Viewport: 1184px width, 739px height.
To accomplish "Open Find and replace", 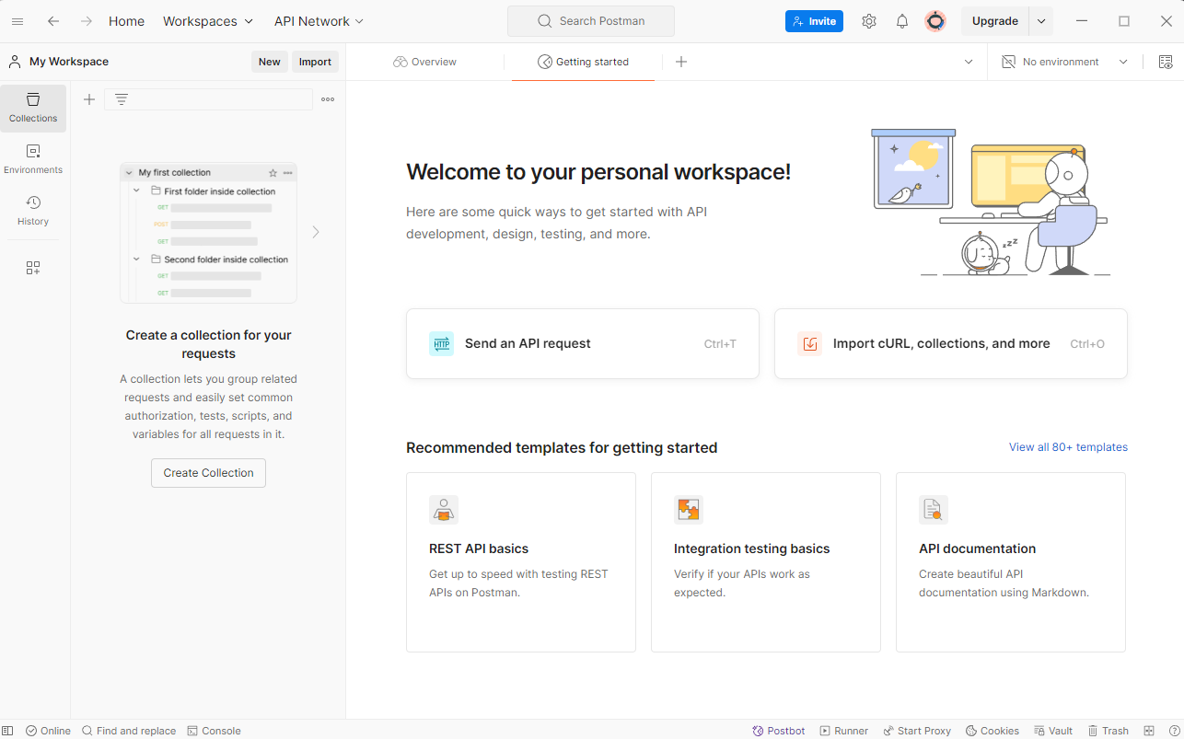I will [129, 731].
